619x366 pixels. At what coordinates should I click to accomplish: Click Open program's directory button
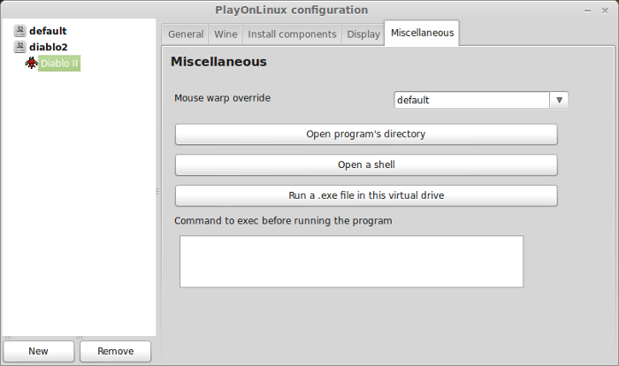point(366,134)
